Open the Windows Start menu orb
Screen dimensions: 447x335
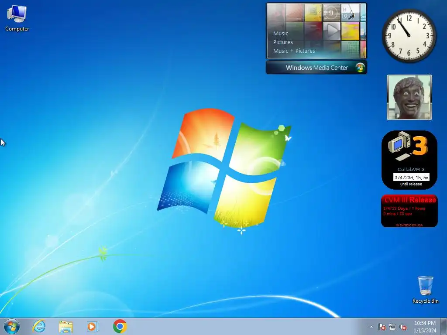click(x=12, y=326)
